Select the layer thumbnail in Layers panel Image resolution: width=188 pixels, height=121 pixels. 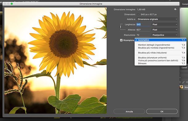click(182, 87)
